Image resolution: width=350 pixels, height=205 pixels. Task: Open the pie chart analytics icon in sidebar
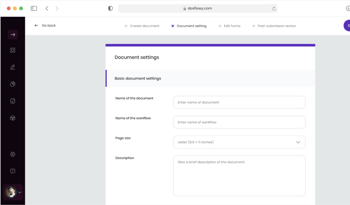[13, 84]
